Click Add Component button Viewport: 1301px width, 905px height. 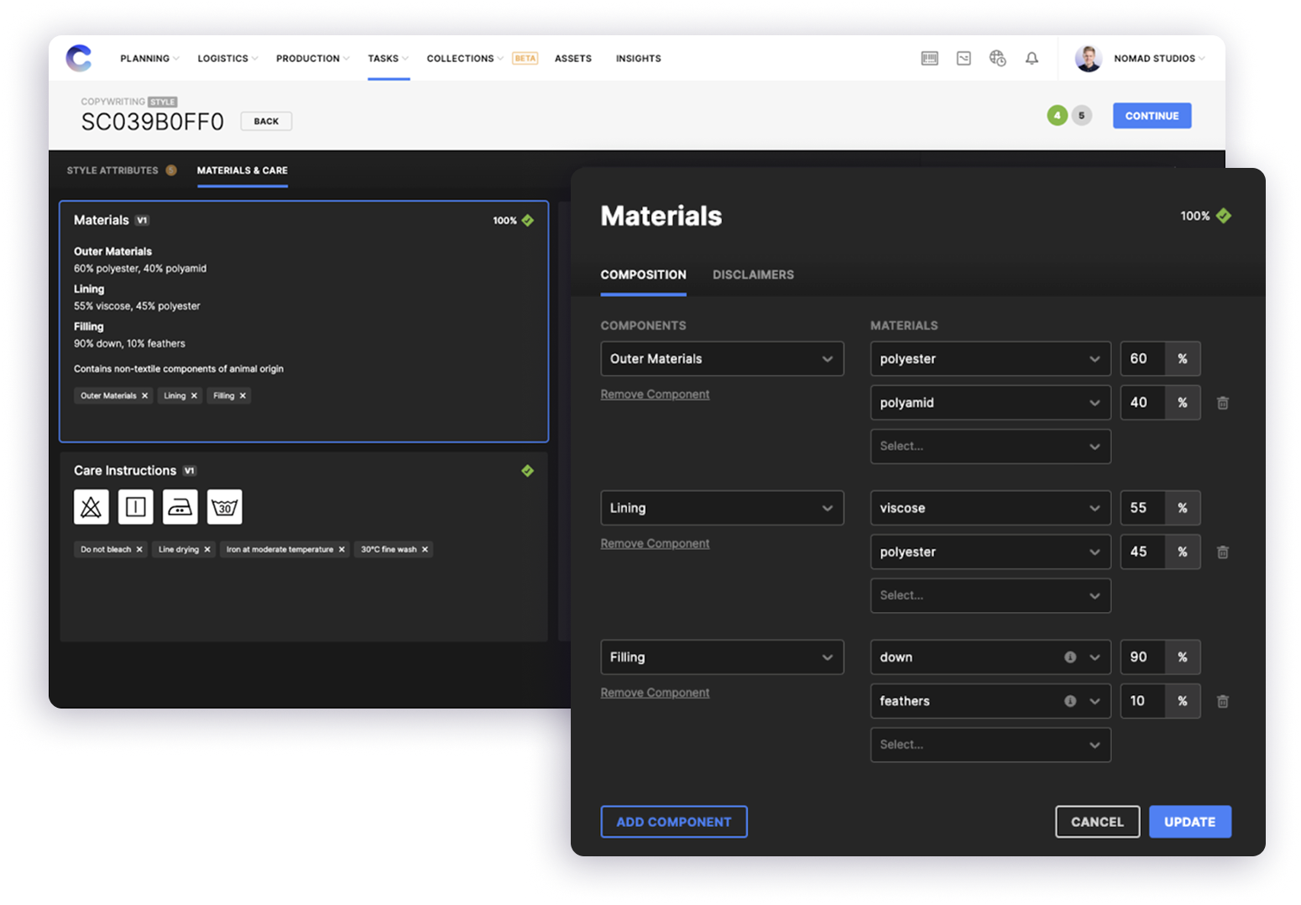[x=674, y=822]
